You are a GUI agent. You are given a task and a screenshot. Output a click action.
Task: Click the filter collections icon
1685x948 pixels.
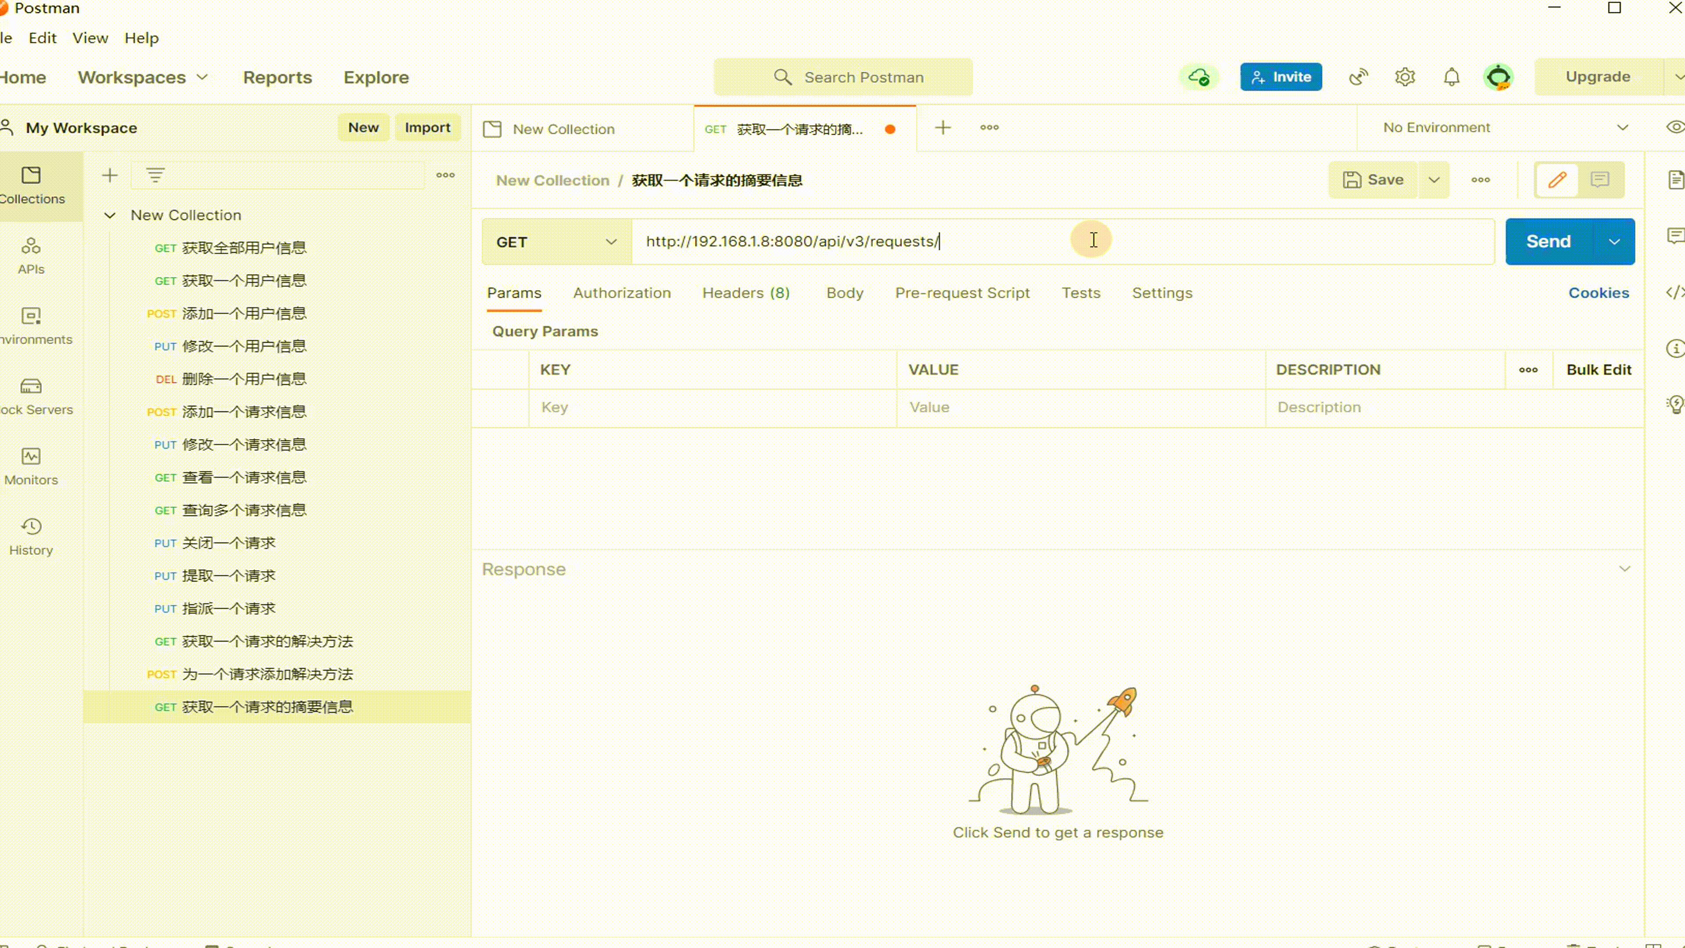[x=155, y=176]
